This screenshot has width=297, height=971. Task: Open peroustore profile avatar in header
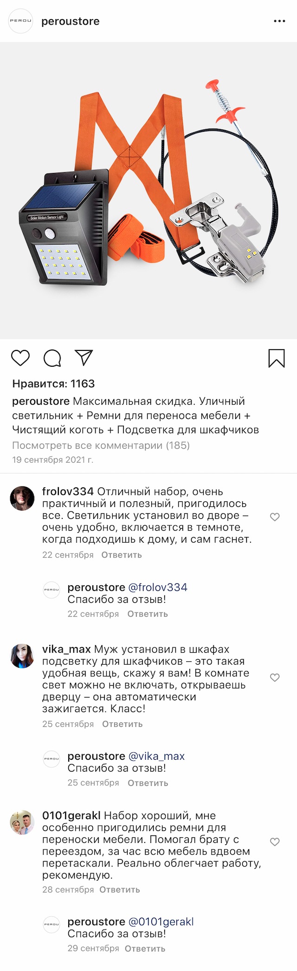coord(21,21)
